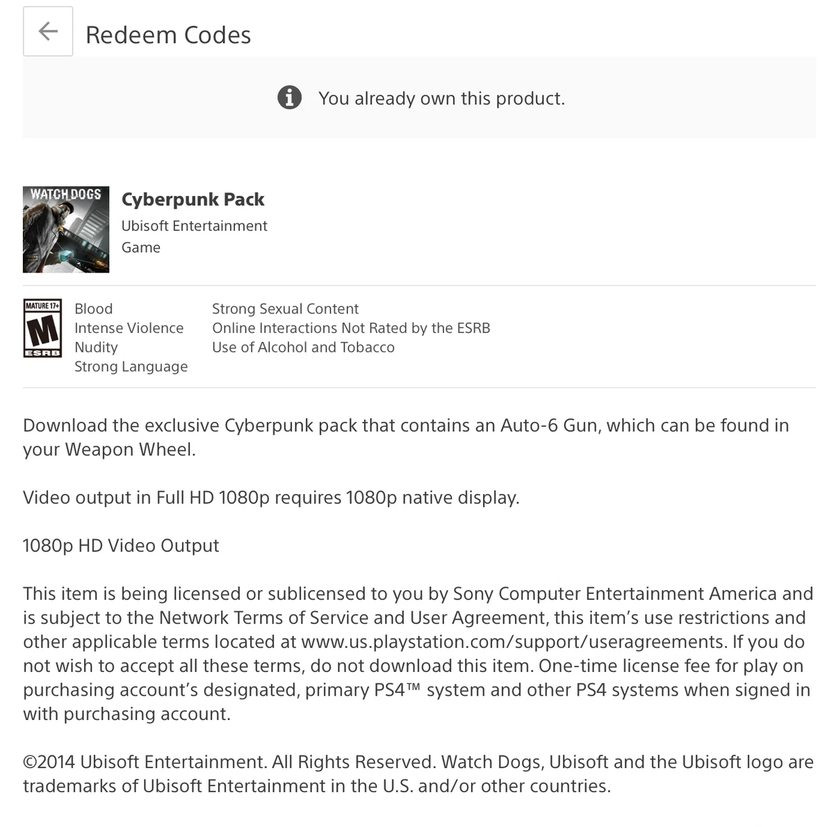Click Use of Alcohol and Tobacco descriptor
Image resolution: width=834 pixels, height=827 pixels.
click(303, 347)
